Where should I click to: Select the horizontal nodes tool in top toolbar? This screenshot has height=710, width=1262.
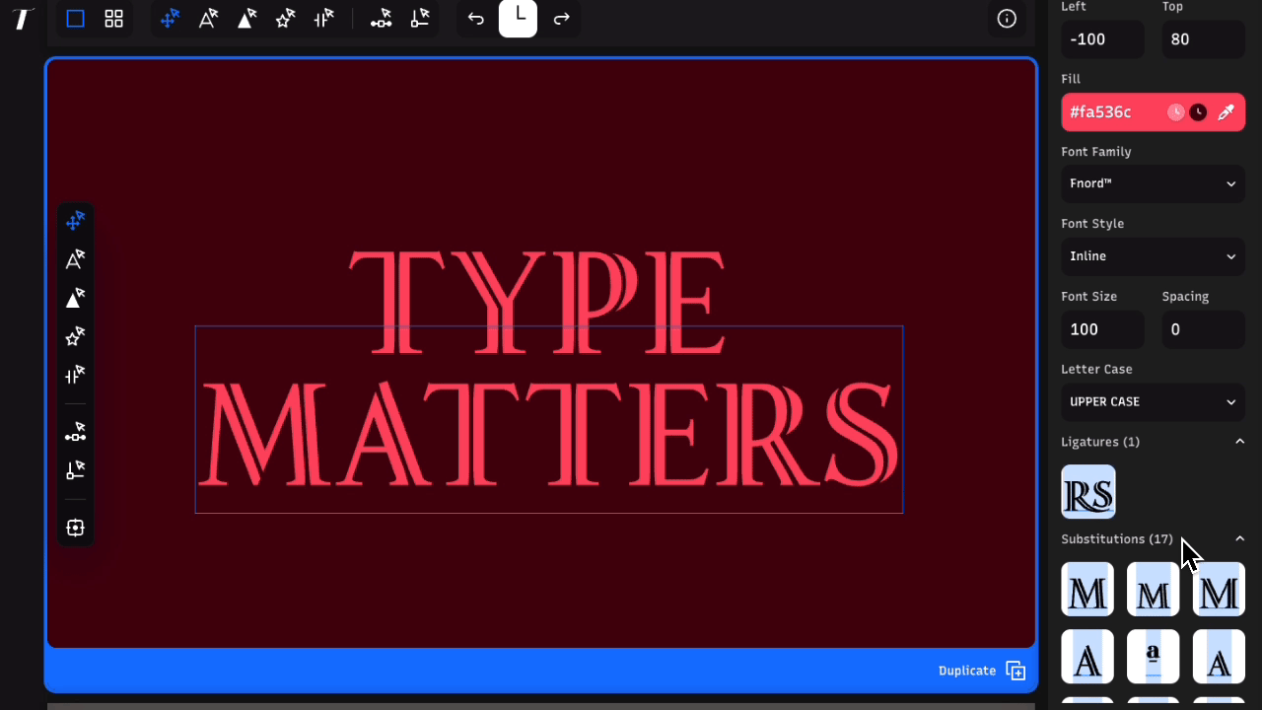[x=381, y=19]
